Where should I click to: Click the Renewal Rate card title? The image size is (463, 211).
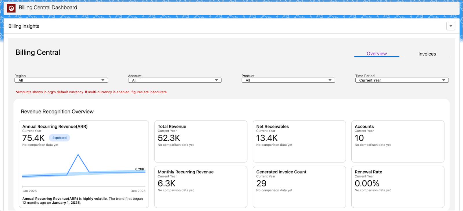(x=368, y=172)
